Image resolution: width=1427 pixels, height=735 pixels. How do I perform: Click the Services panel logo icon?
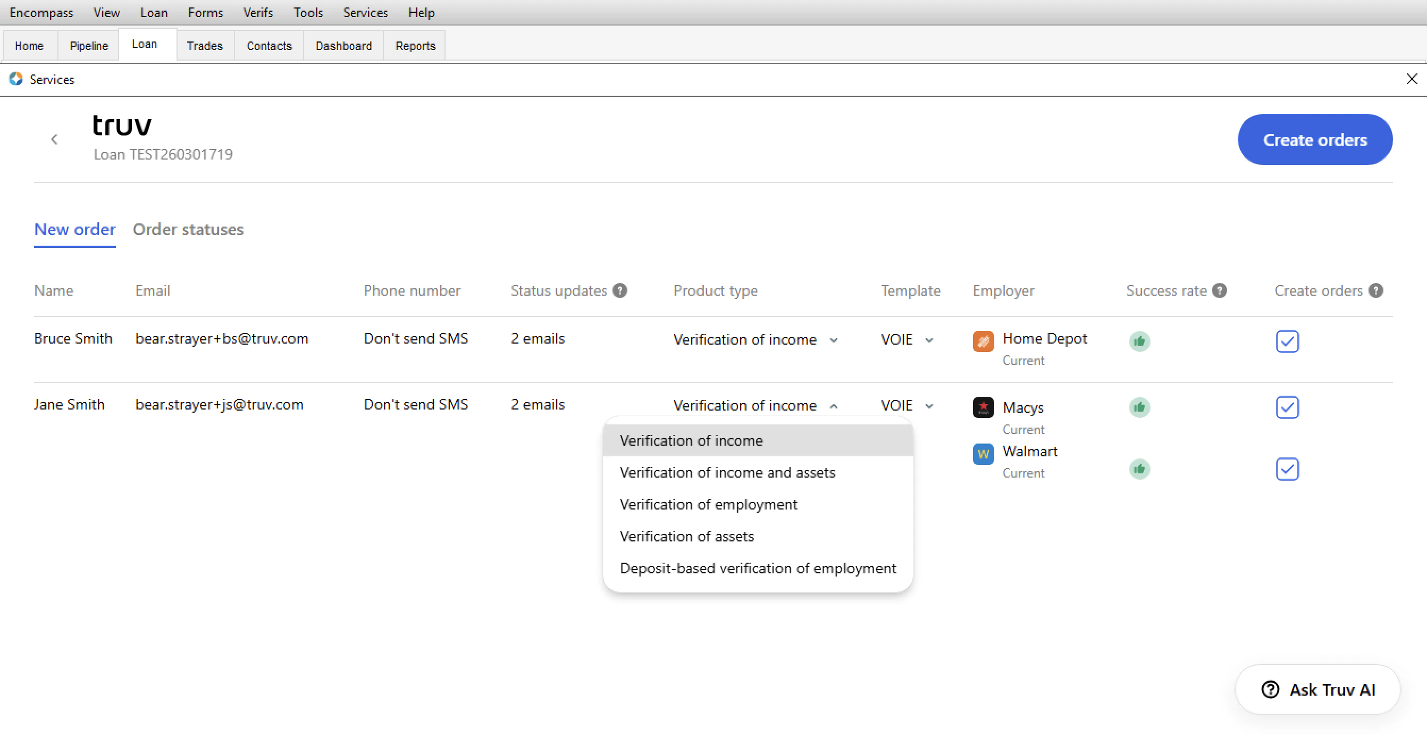16,79
